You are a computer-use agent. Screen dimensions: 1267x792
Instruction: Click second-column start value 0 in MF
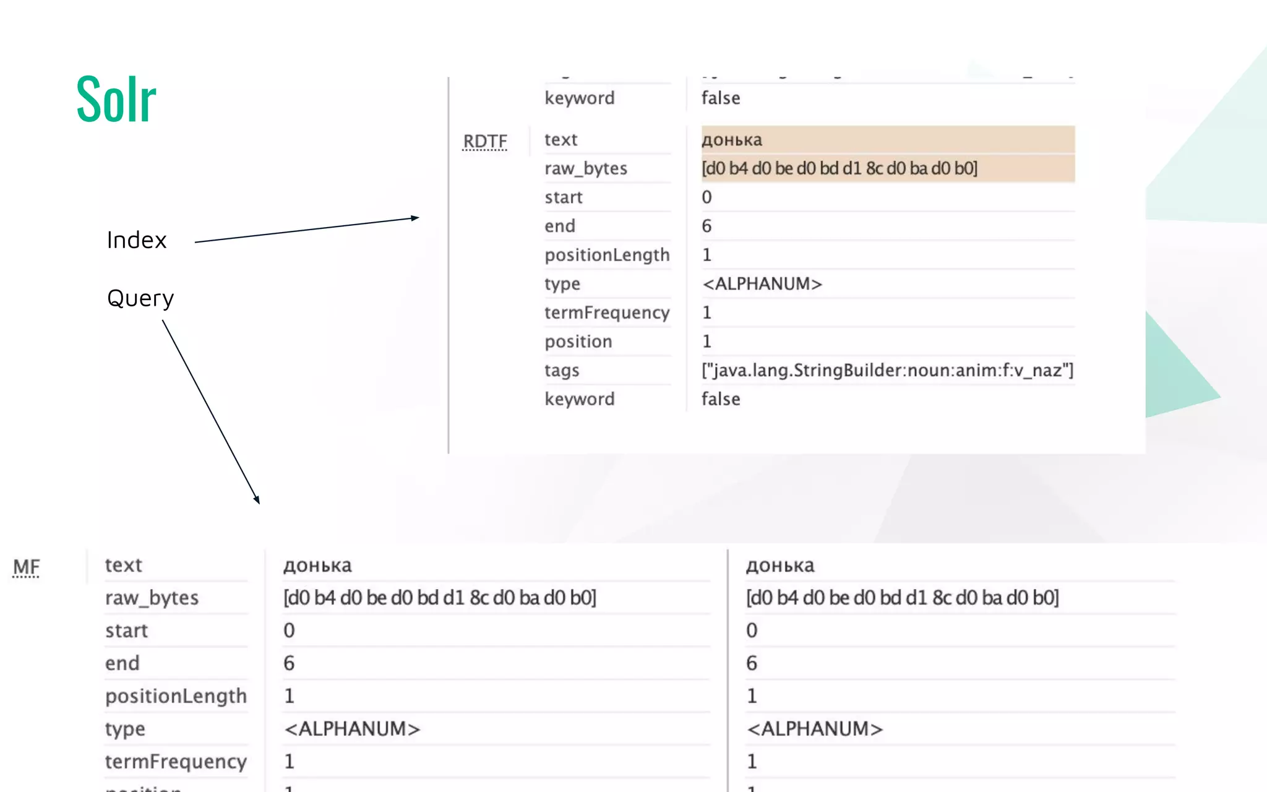click(752, 631)
